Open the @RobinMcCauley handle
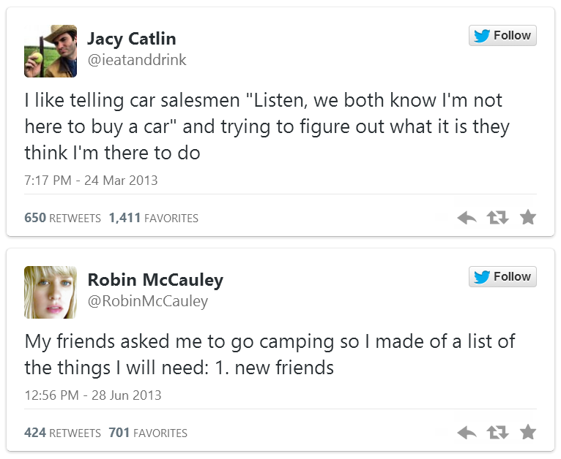Screen dimensions: 561x459 [x=148, y=301]
